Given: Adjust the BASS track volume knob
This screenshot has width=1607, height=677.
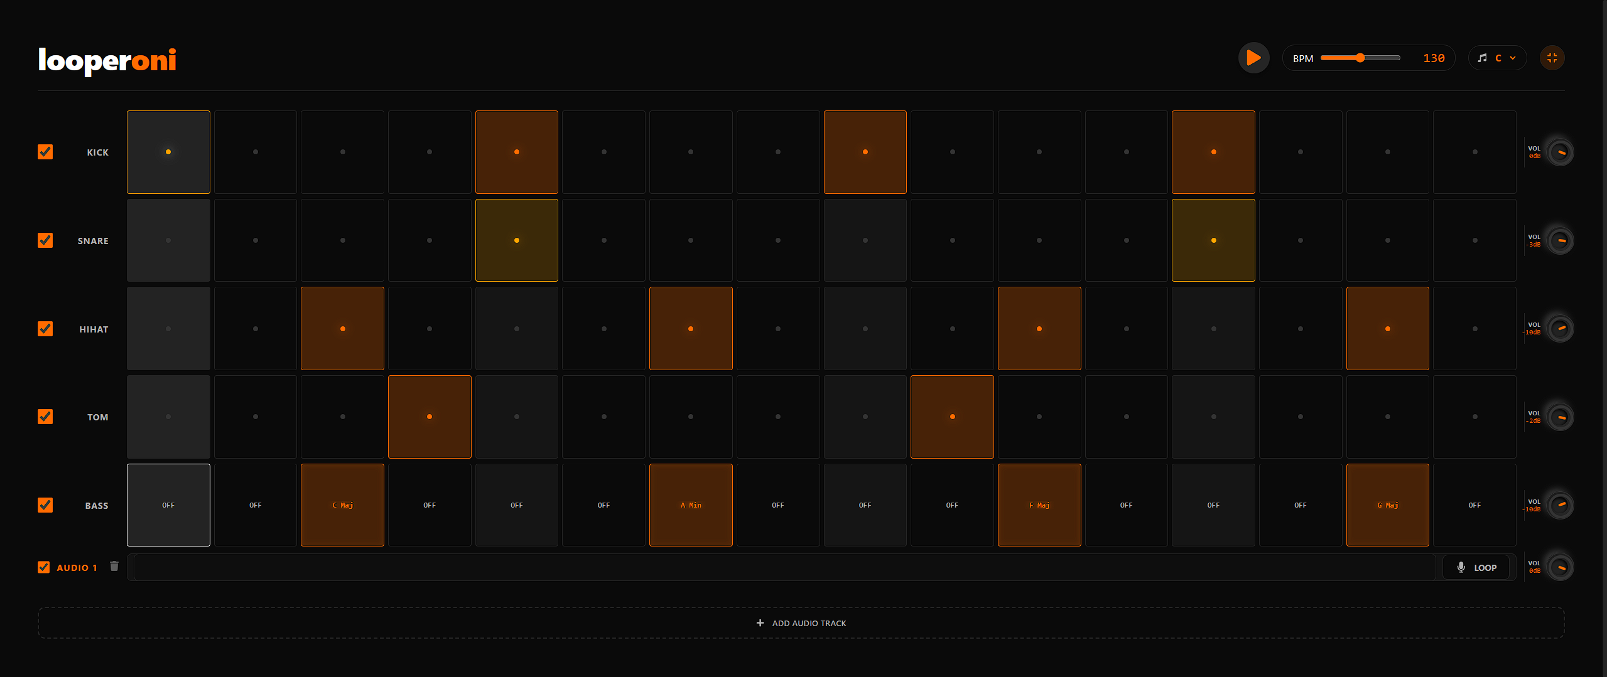Looking at the screenshot, I should pyautogui.click(x=1561, y=505).
